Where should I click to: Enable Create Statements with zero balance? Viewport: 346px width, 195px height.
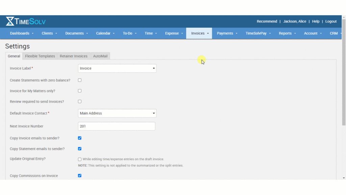point(79,80)
